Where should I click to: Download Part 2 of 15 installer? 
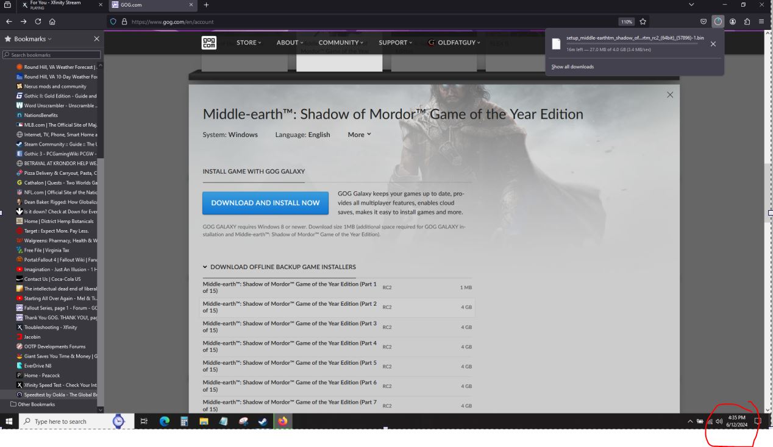click(337, 307)
